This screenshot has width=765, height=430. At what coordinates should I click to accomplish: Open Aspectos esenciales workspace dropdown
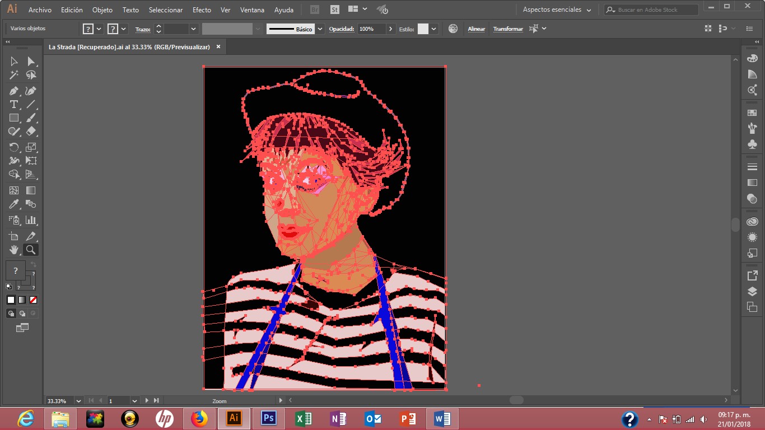point(557,10)
